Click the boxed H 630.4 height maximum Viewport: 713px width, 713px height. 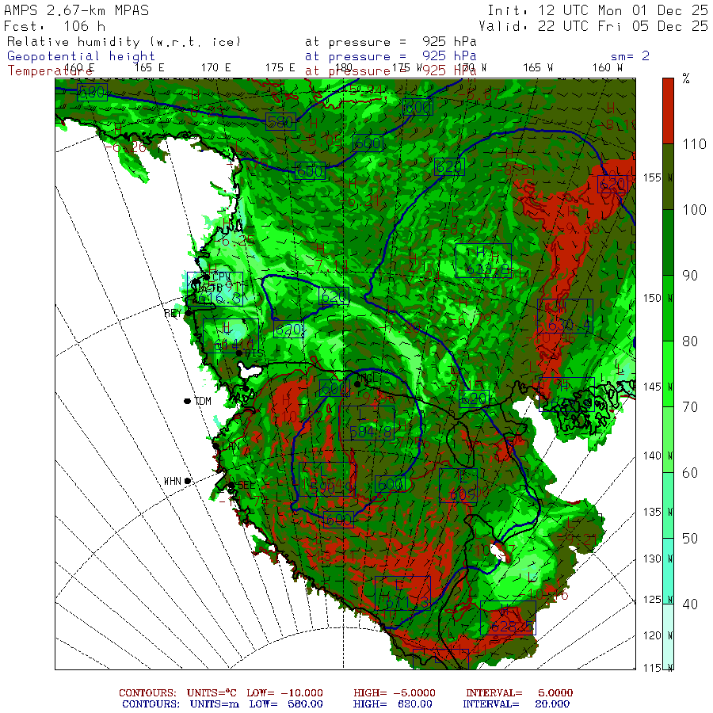click(x=565, y=316)
